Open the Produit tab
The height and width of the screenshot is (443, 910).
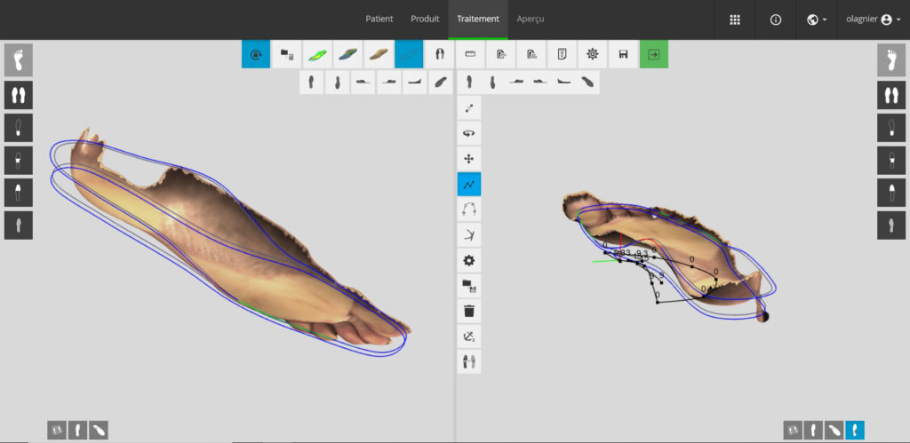[x=425, y=19]
